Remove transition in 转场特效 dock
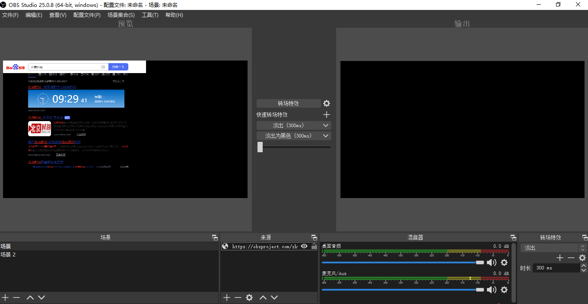 pos(571,258)
